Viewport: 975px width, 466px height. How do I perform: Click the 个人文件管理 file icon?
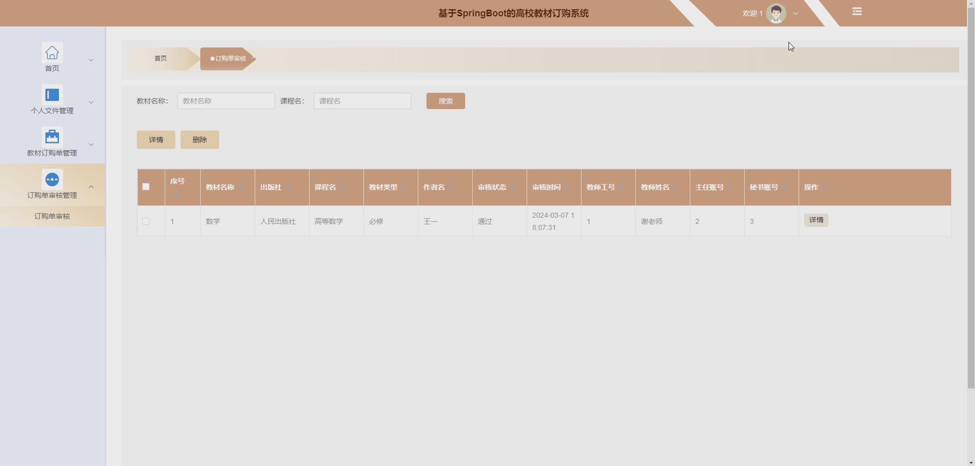click(x=52, y=95)
